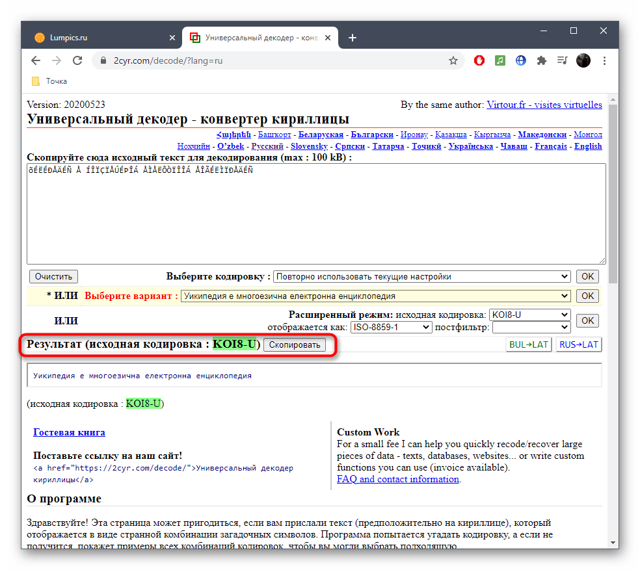This screenshot has height=570, width=640.
Task: Switch language to Чаваш
Action: click(x=514, y=146)
